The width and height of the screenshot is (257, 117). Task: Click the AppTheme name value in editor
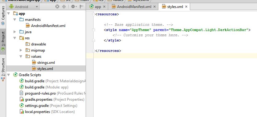coord(141,30)
